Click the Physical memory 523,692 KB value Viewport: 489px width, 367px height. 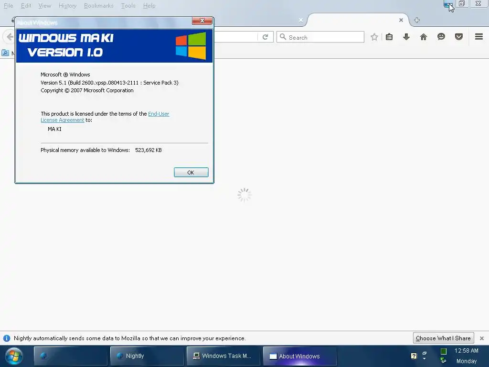click(149, 150)
